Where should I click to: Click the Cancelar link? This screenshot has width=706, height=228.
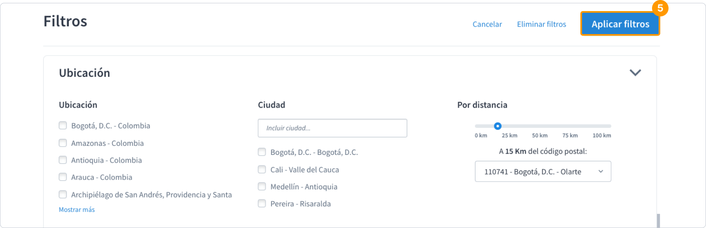(x=487, y=24)
